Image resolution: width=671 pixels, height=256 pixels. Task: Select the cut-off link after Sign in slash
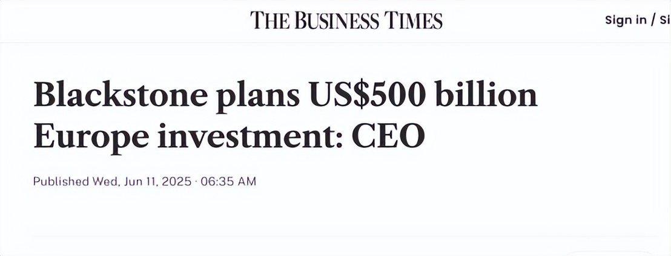click(x=665, y=20)
